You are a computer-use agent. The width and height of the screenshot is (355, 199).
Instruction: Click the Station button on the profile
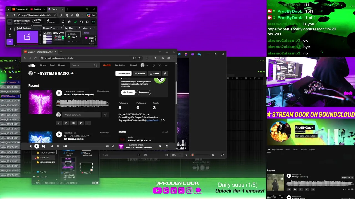[140, 74]
